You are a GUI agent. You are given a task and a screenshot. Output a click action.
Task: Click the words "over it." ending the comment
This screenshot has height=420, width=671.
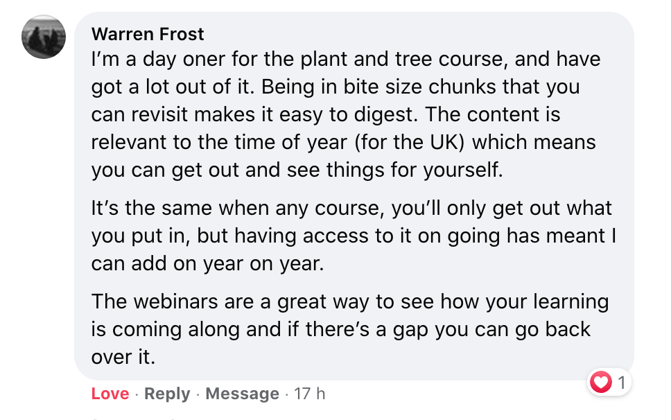(121, 356)
